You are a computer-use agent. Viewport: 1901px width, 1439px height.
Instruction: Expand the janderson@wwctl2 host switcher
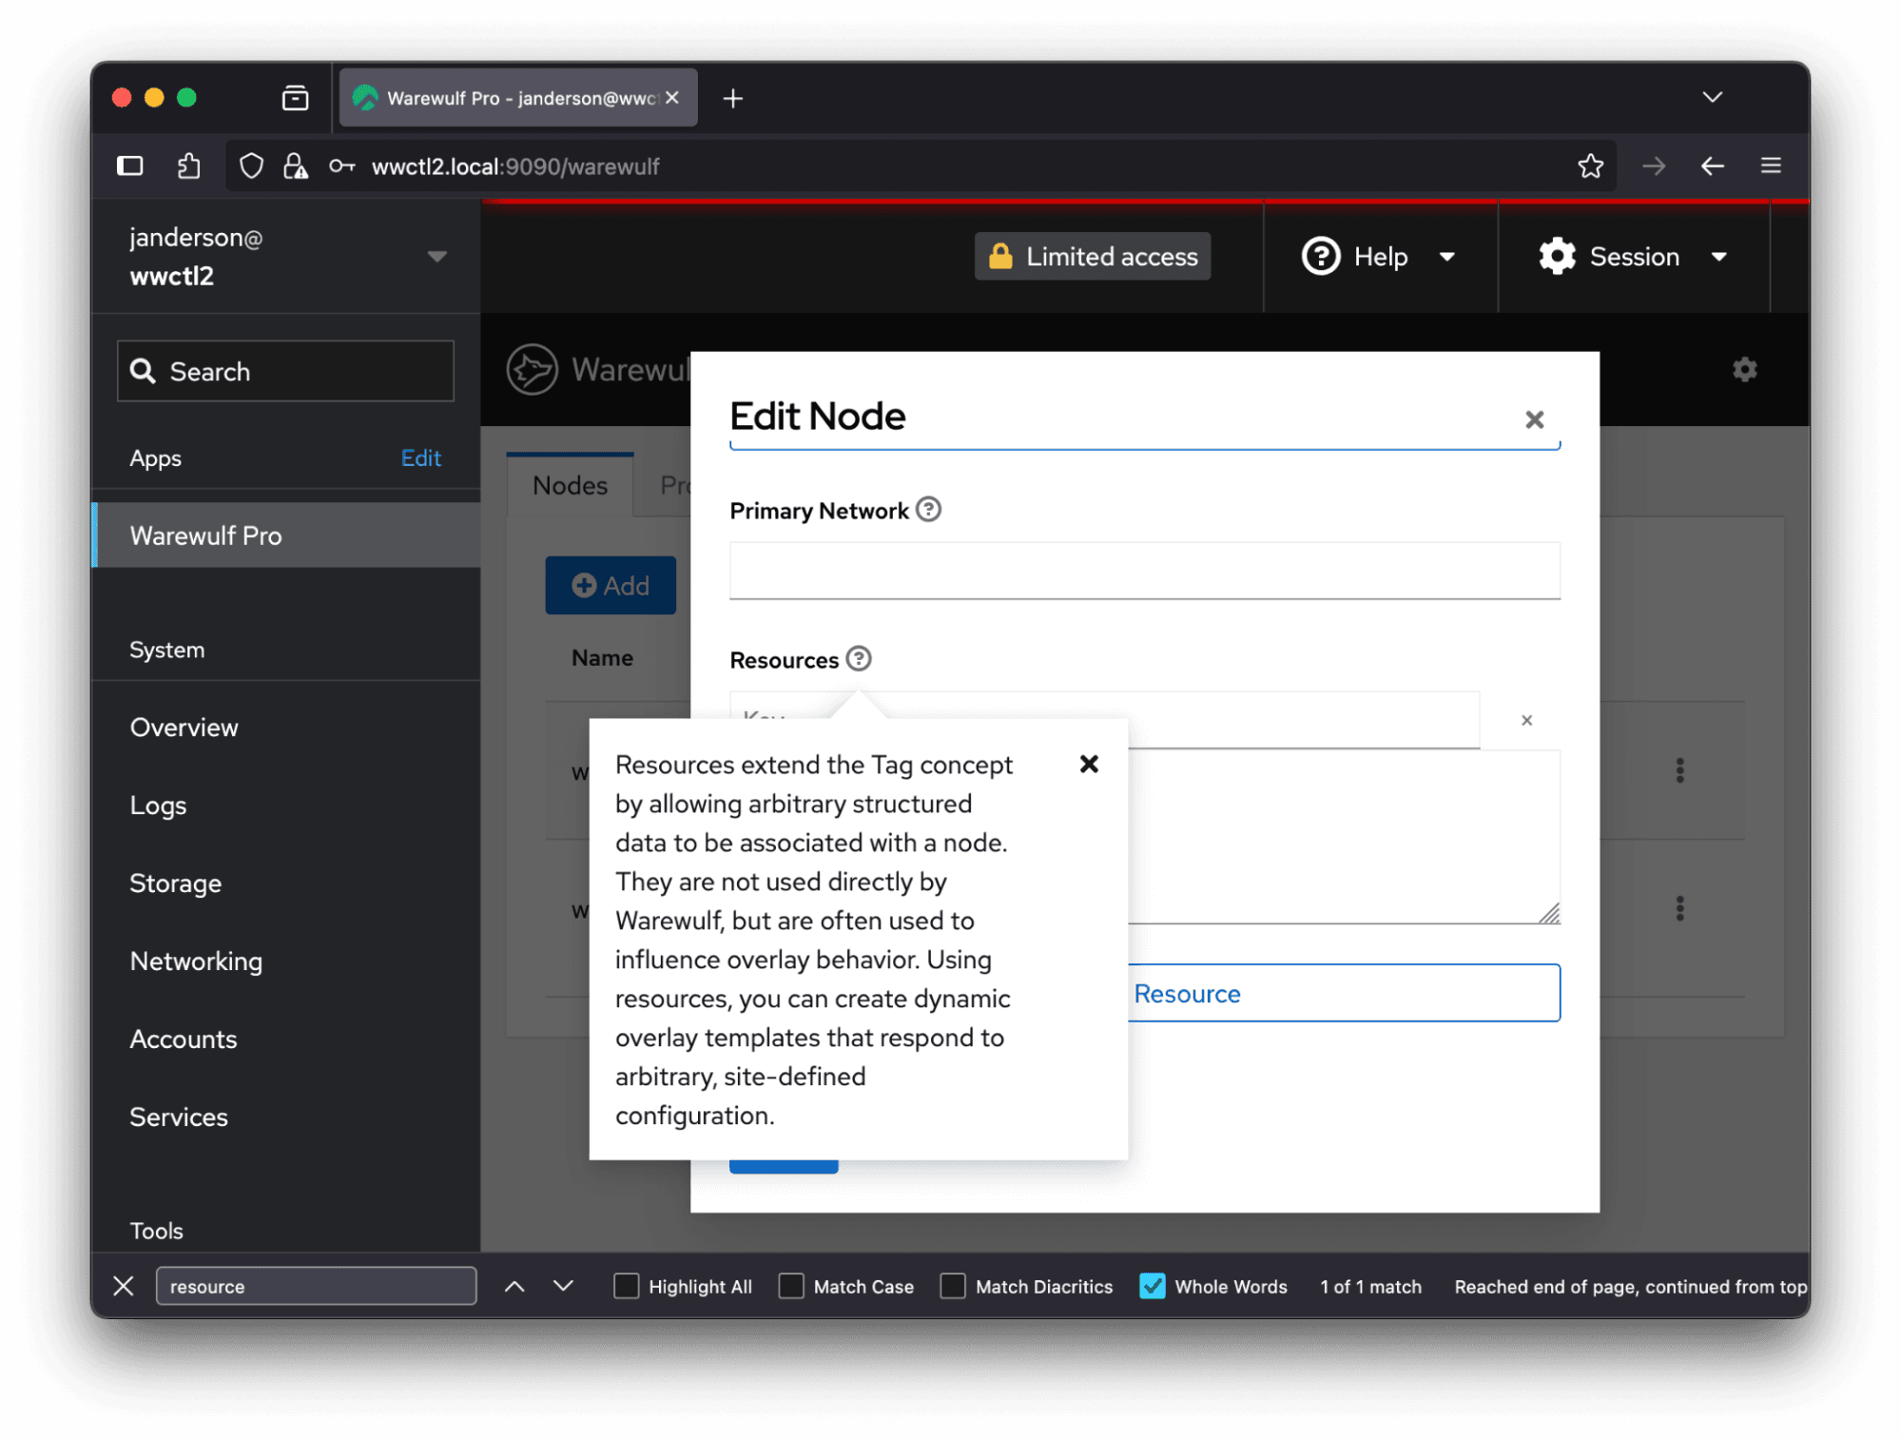point(436,257)
